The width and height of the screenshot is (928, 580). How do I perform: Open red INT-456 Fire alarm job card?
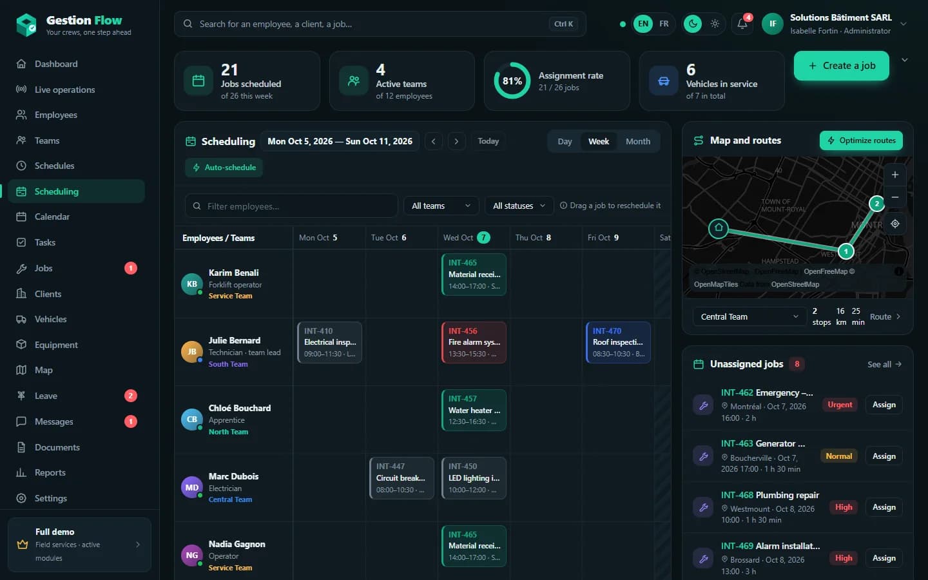[x=474, y=342]
